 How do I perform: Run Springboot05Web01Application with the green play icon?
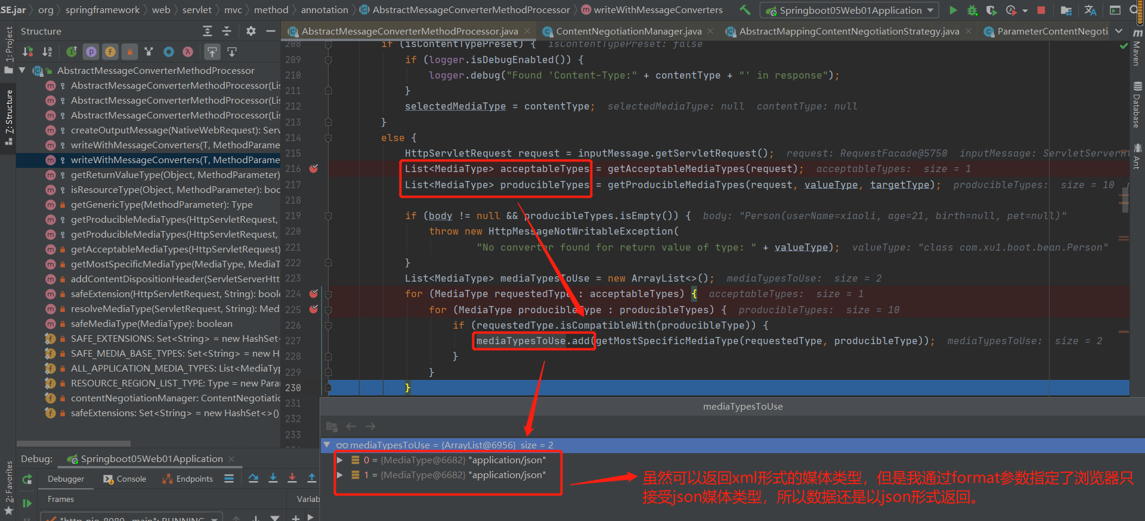953,10
